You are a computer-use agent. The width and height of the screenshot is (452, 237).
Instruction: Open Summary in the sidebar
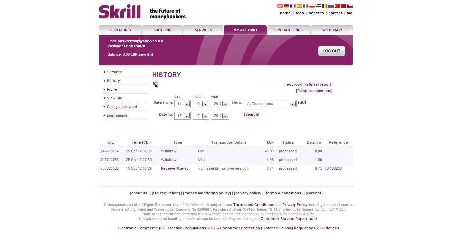pos(114,72)
